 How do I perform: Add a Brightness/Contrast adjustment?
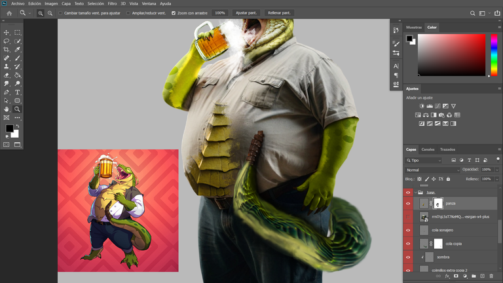422,106
